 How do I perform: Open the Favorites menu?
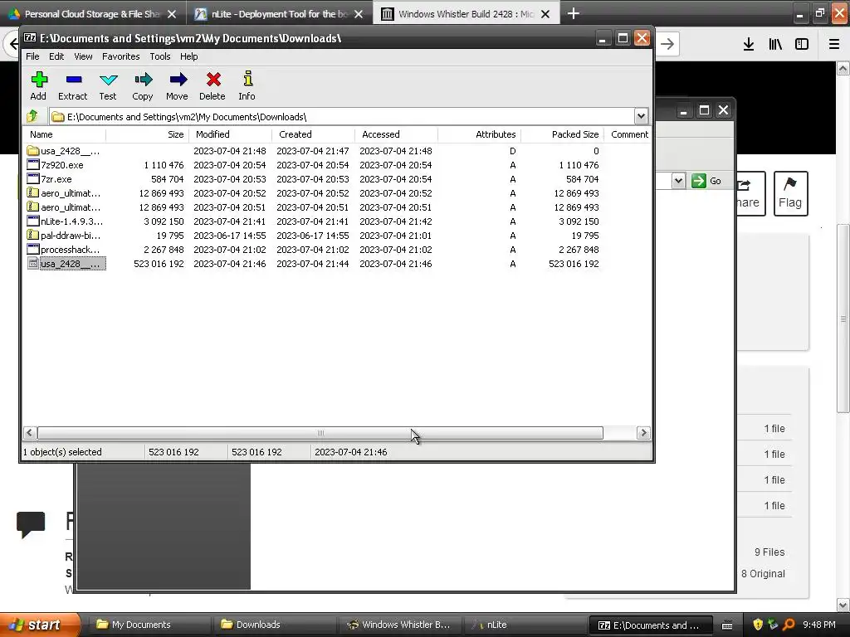[x=121, y=56]
